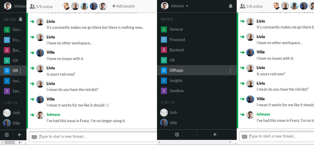Click green lolmaus author name in left window chat
Screen dimensions: 314x145
(53, 115)
